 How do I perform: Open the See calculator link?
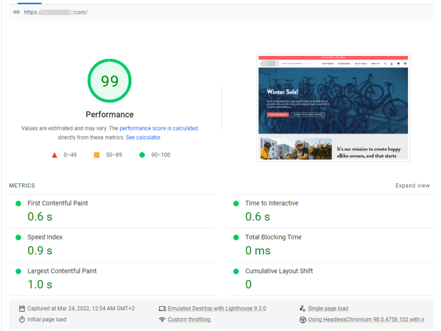point(142,137)
